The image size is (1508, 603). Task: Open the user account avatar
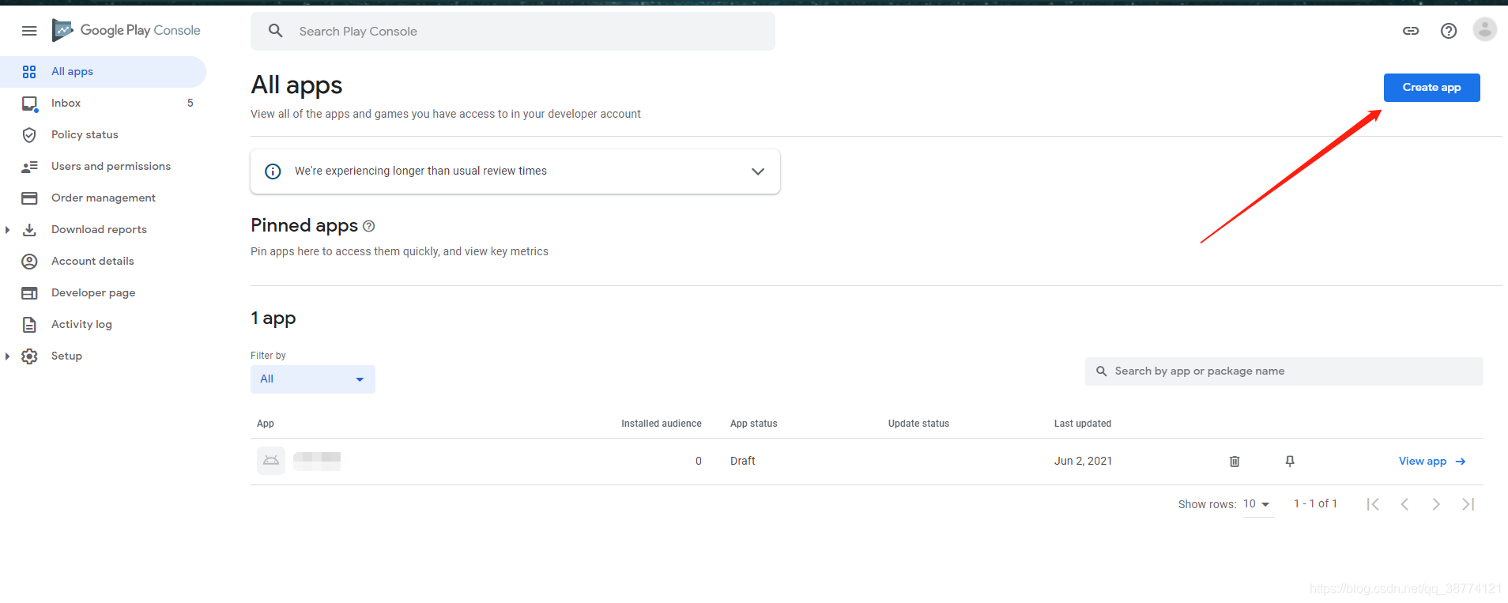point(1485,30)
